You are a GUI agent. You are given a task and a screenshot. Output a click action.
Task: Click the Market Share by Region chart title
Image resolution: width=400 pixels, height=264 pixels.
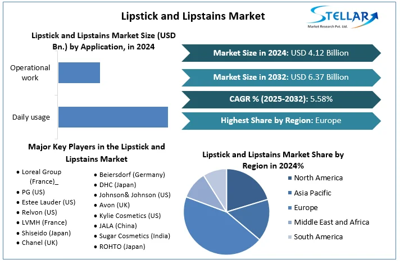pyautogui.click(x=272, y=160)
